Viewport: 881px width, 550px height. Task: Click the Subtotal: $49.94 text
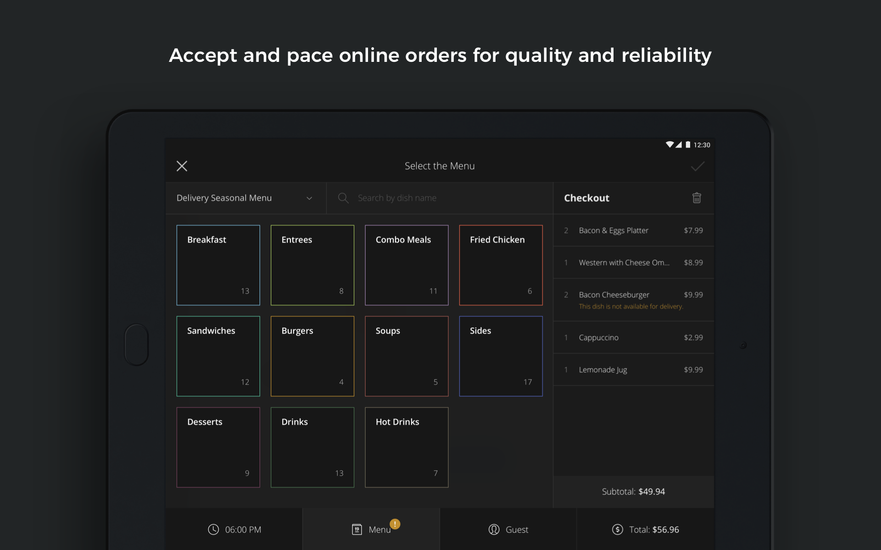pos(633,491)
